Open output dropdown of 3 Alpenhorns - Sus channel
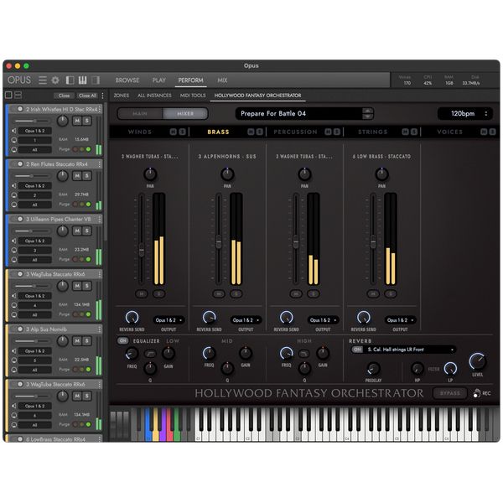 click(x=246, y=320)
